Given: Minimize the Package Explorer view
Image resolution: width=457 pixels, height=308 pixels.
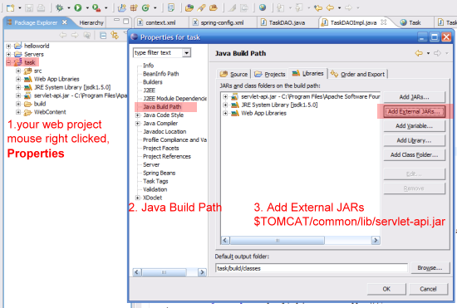Looking at the screenshot, I should tap(116, 21).
